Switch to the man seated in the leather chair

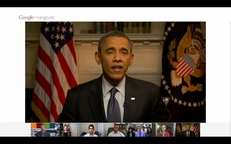[115, 130]
